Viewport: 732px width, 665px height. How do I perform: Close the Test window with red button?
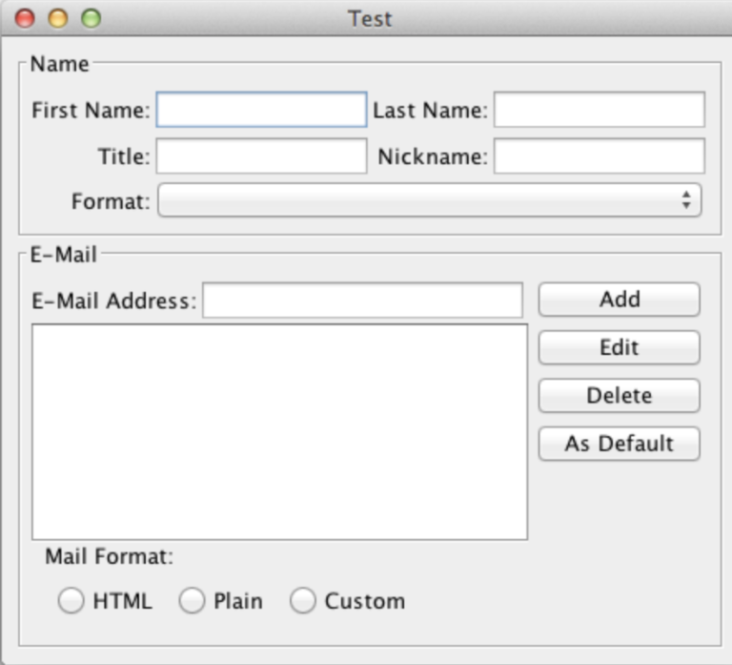pyautogui.click(x=26, y=18)
